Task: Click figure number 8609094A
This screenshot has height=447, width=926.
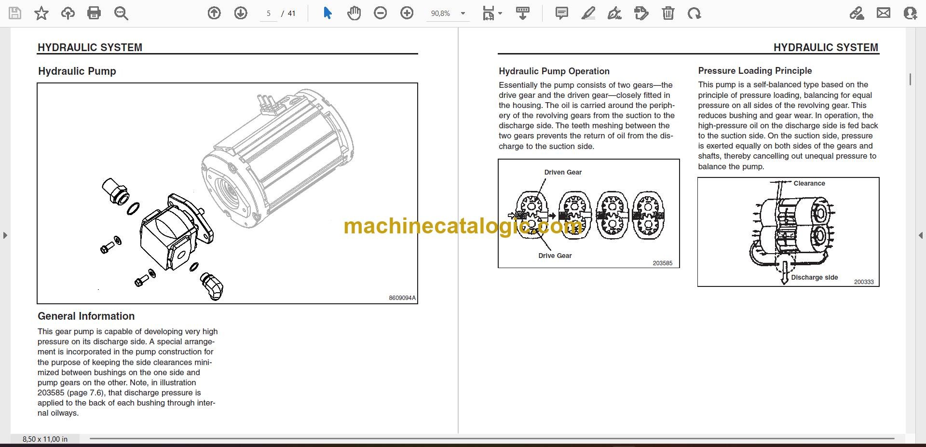Action: pos(402,298)
